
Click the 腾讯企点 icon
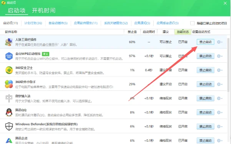[9, 141]
